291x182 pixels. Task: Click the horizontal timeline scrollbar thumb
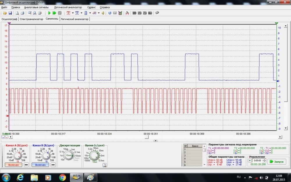click(x=147, y=137)
